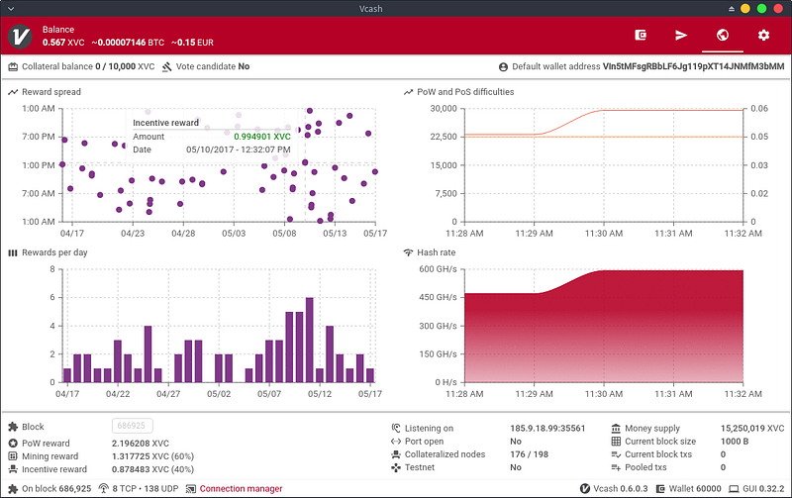
Task: Click the 185.9.18.99:35561 listening address
Action: click(x=547, y=429)
